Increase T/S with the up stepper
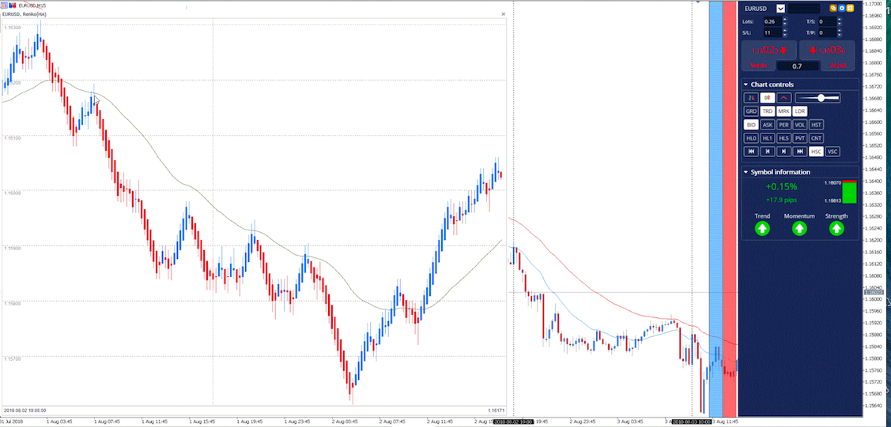The height and width of the screenshot is (427, 891). click(x=840, y=19)
